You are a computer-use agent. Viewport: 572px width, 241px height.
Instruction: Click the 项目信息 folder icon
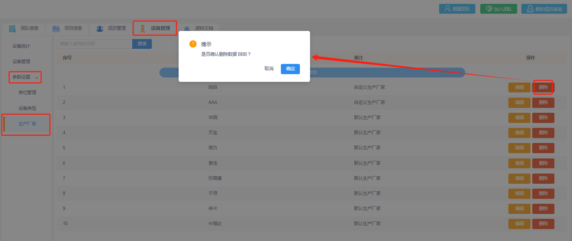[56, 29]
